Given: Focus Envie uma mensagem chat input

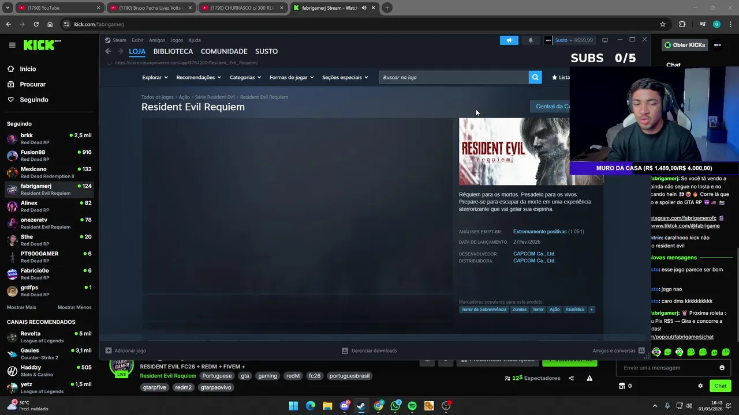Looking at the screenshot, I should point(667,368).
